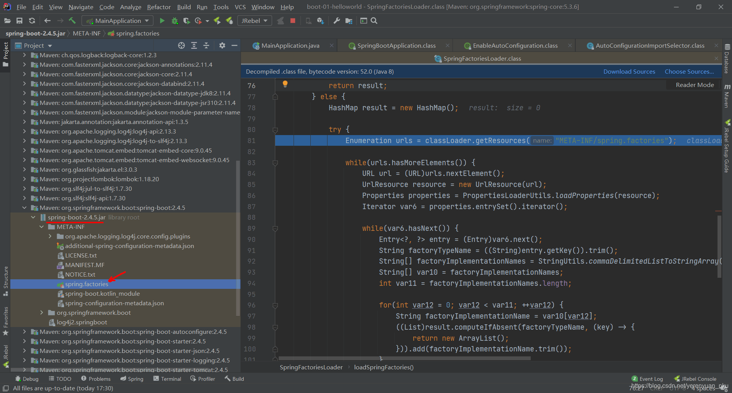Expand Maven spring-boot-autoconfigure:2.4.5 node
This screenshot has height=393, width=732.
click(x=24, y=332)
